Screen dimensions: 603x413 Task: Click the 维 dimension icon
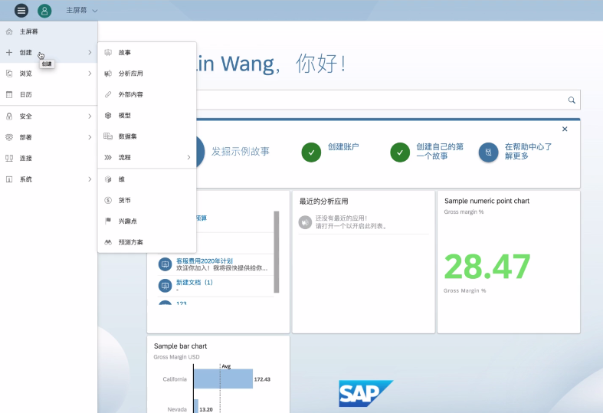click(x=108, y=179)
